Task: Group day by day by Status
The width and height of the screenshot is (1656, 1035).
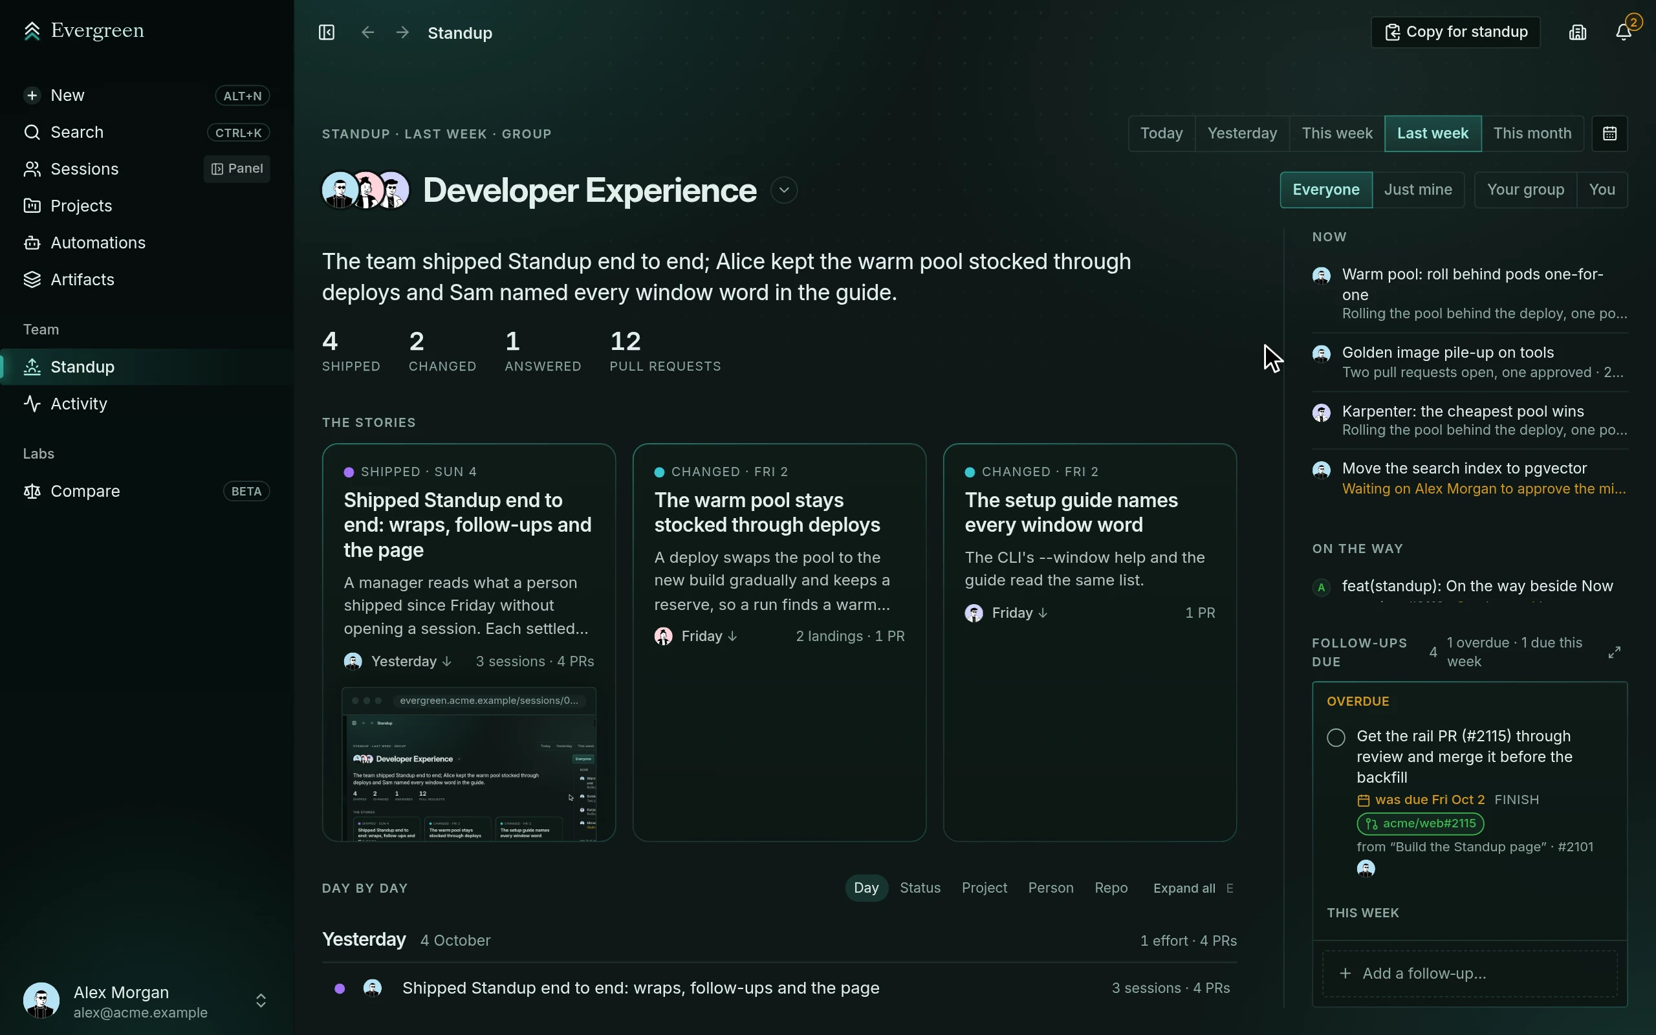Action: tap(920, 889)
